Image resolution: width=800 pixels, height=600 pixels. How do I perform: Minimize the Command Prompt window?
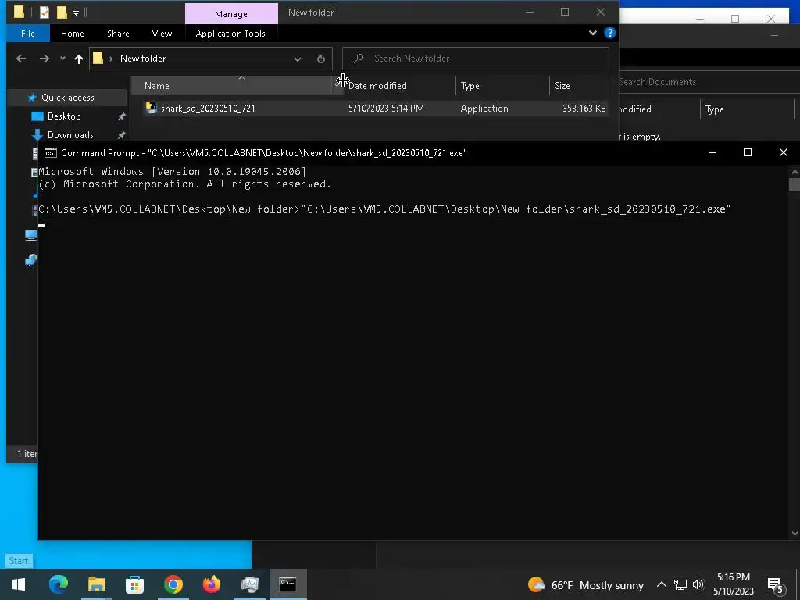[x=712, y=152]
